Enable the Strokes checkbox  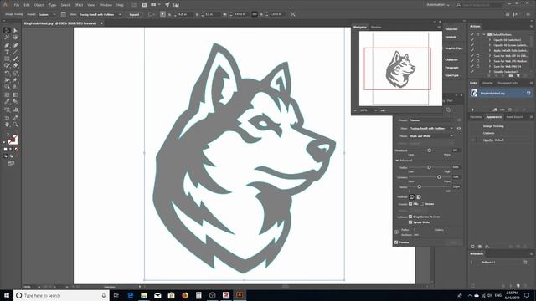422,204
